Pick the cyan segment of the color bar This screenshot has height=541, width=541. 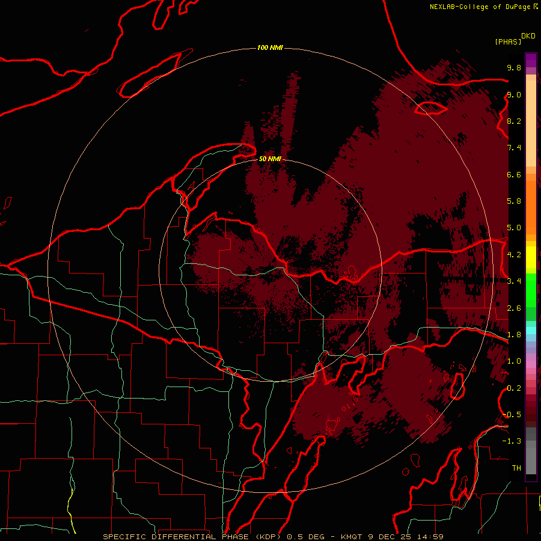pos(531,330)
